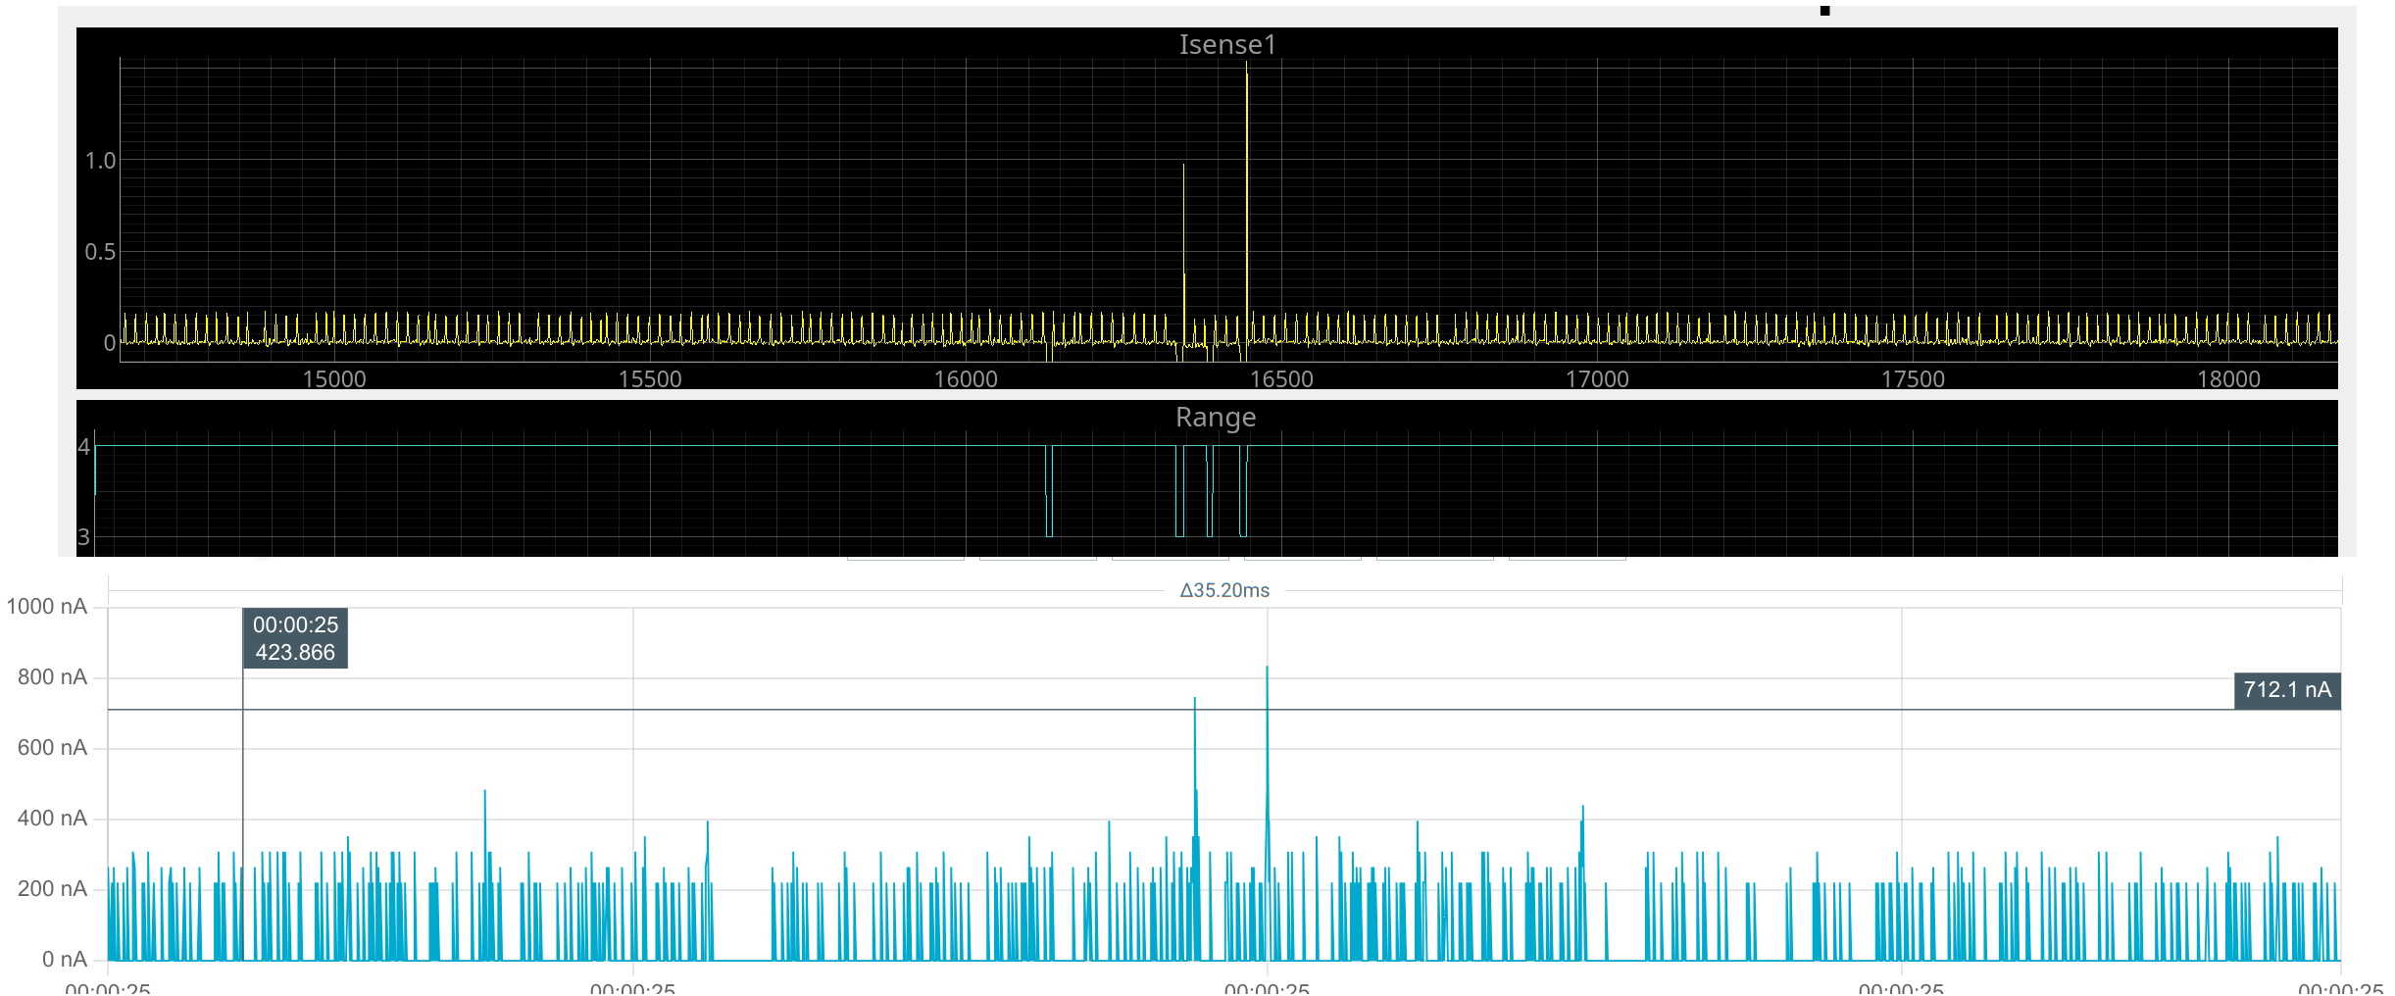This screenshot has height=996, width=2395.
Task: Click the white spike reaching 1.0 in Isense1
Action: pyautogui.click(x=1183, y=216)
